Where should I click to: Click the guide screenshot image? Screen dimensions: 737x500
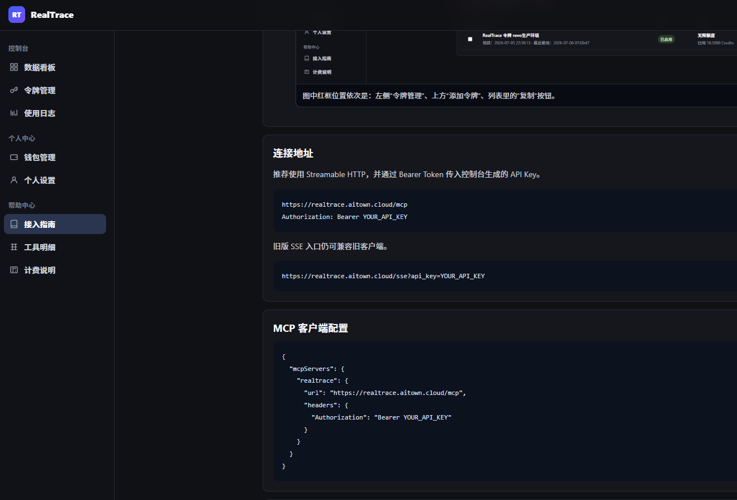point(516,58)
